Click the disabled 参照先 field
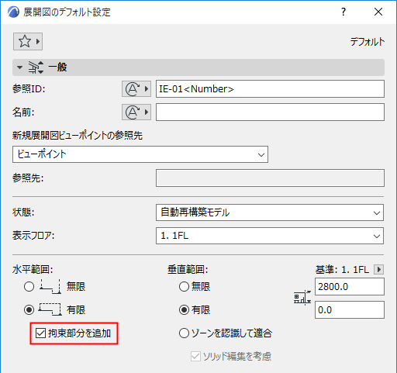The width and height of the screenshot is (397, 373). point(270,178)
